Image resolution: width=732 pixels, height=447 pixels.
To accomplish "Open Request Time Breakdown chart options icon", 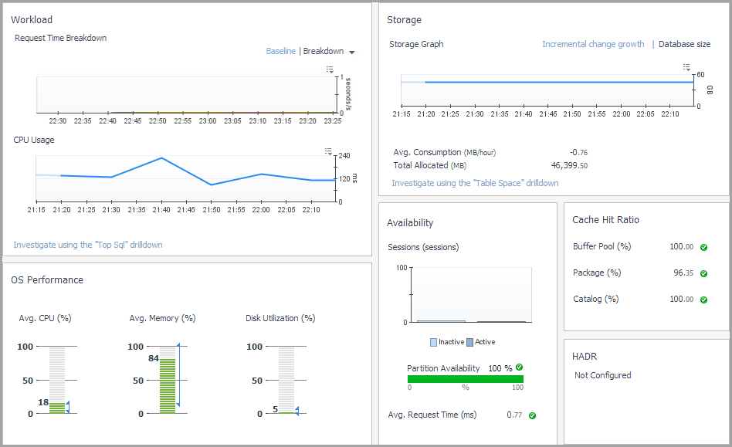I will (330, 69).
